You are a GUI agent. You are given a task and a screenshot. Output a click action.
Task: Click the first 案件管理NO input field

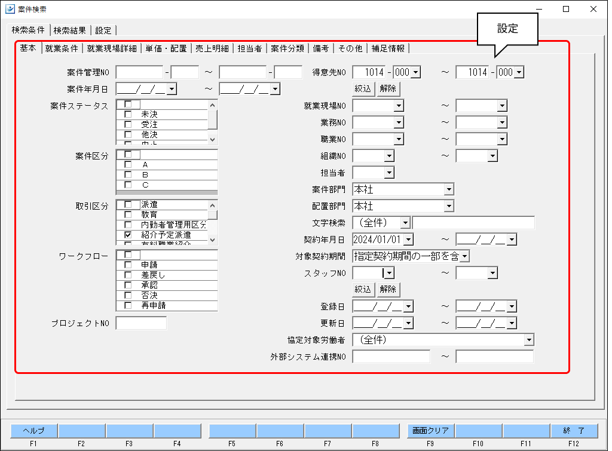pos(139,72)
